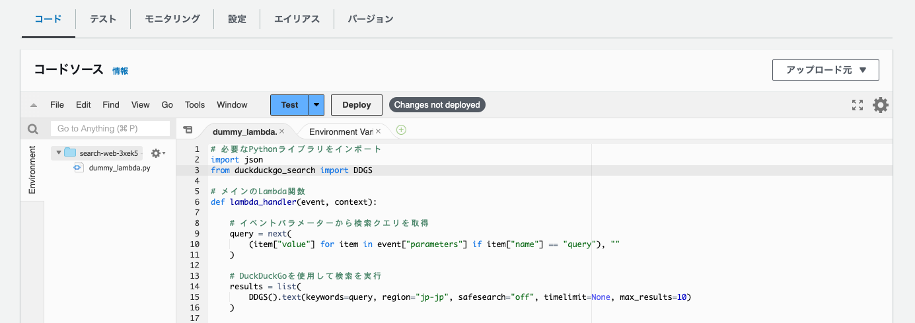Click the メインのLambda関数 comment line
915x323 pixels.
pos(258,192)
